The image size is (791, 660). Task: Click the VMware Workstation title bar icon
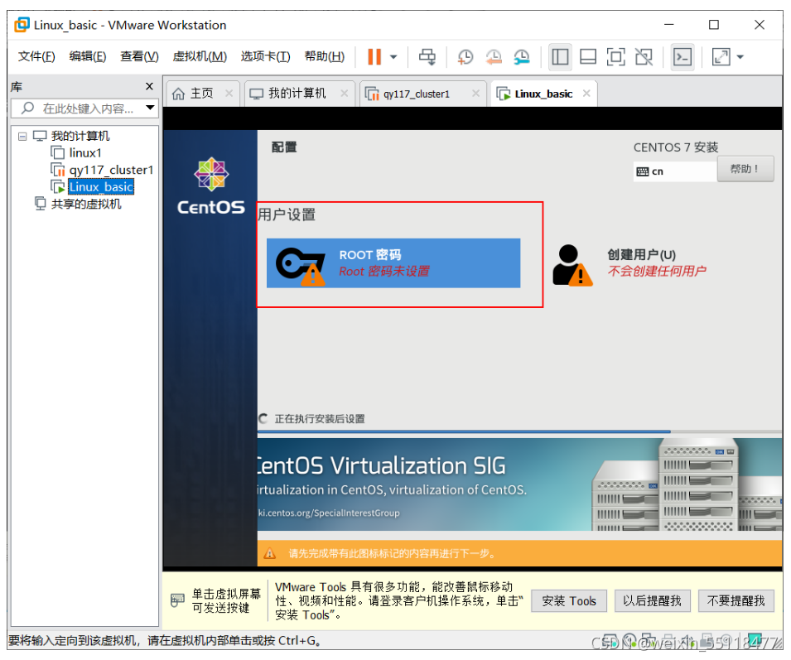[x=22, y=25]
